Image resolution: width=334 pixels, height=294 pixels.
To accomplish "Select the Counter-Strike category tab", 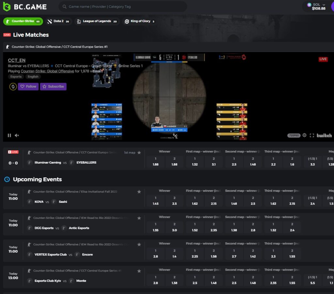I will click(23, 21).
